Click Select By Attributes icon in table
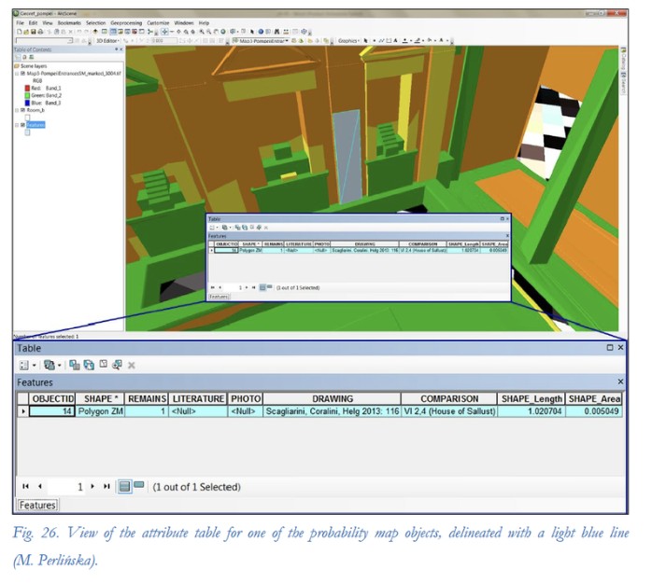Screen dimensions: 652x583 (x=73, y=366)
